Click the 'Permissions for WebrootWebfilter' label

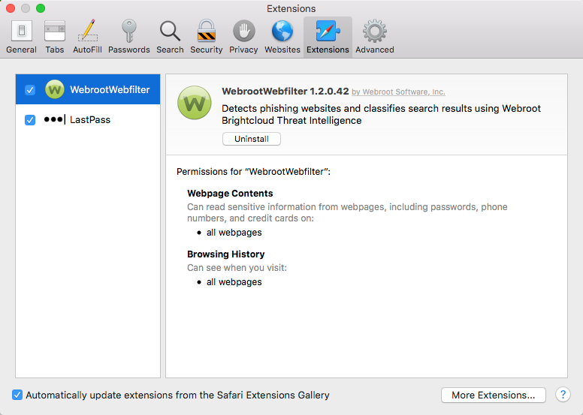coord(253,172)
